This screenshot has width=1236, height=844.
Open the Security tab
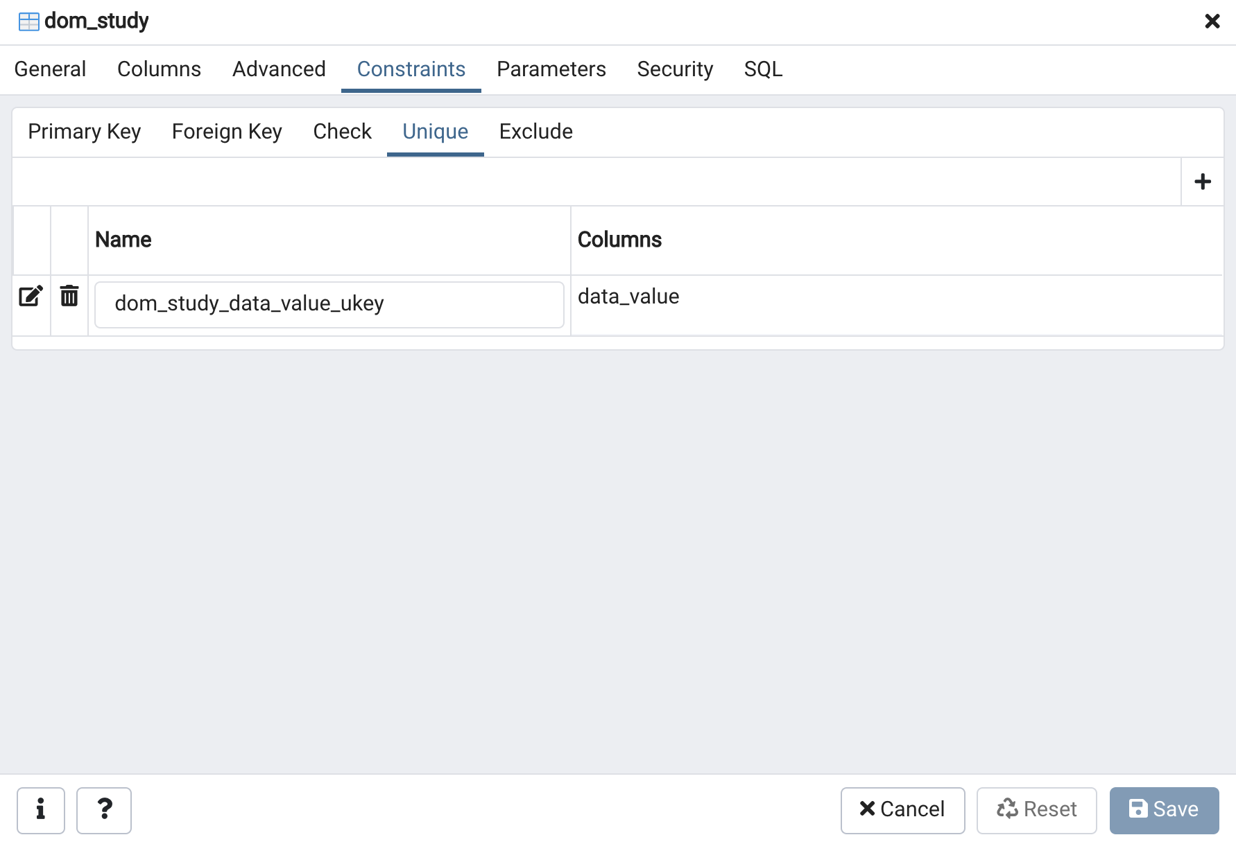(674, 69)
